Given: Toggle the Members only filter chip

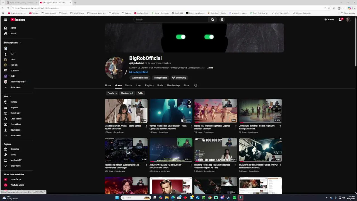Looking at the screenshot, I should 127,93.
